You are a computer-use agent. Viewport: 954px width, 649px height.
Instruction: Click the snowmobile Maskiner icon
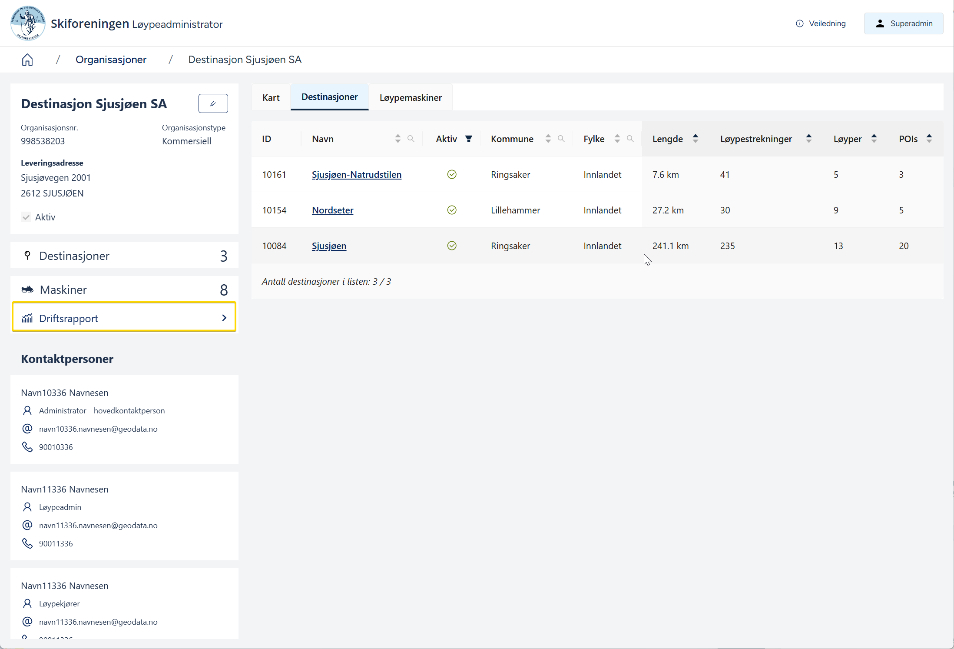[27, 290]
